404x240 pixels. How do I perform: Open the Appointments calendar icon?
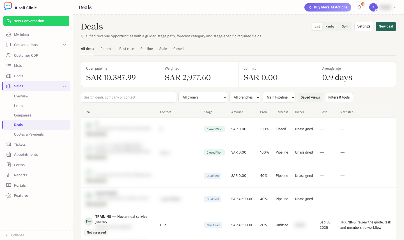coord(9,154)
